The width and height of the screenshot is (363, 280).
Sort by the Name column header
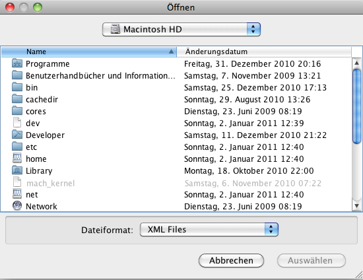click(x=89, y=52)
